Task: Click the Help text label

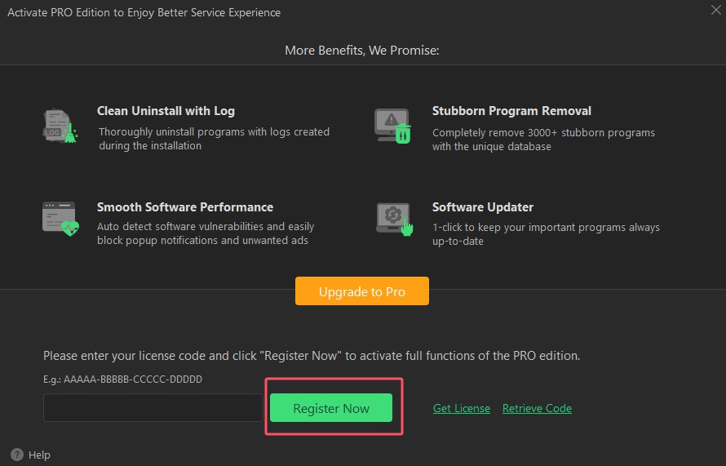Action: click(x=39, y=455)
